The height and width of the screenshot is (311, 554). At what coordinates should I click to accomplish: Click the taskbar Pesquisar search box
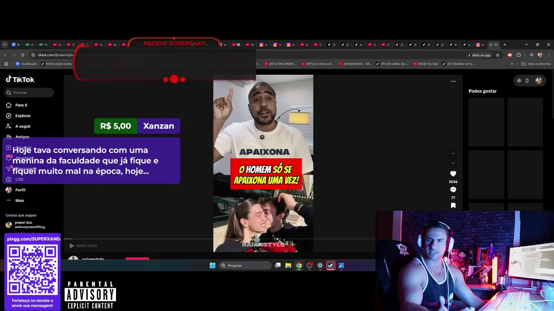click(245, 266)
